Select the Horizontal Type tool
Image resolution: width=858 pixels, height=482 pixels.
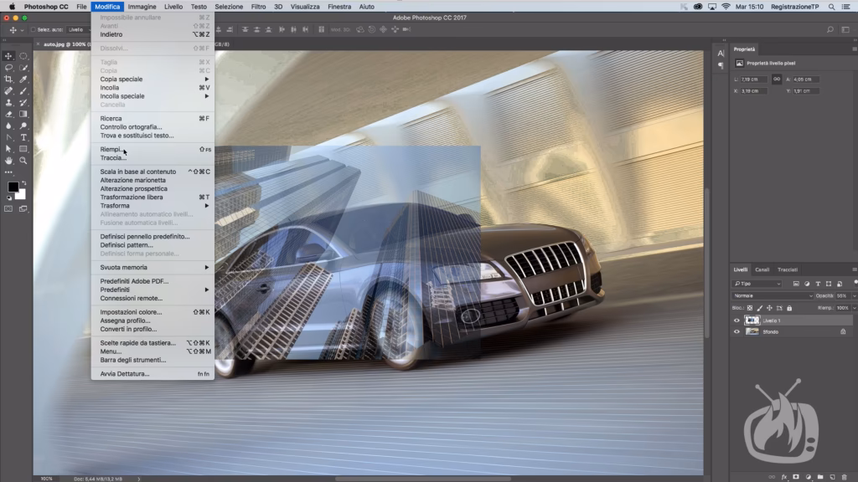tap(23, 137)
